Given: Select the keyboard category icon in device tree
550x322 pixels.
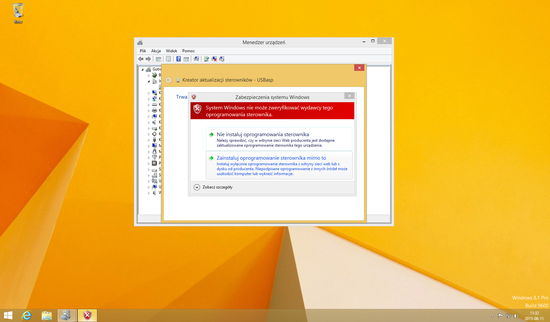Looking at the screenshot, I should [x=155, y=105].
